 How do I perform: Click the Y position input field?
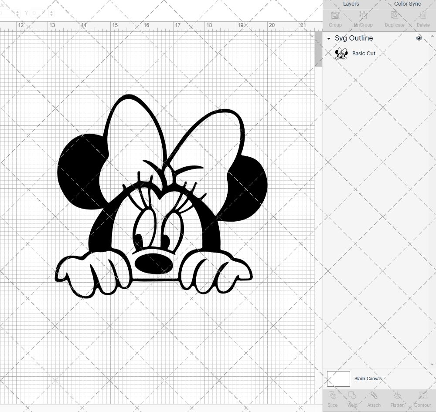tap(40, 13)
